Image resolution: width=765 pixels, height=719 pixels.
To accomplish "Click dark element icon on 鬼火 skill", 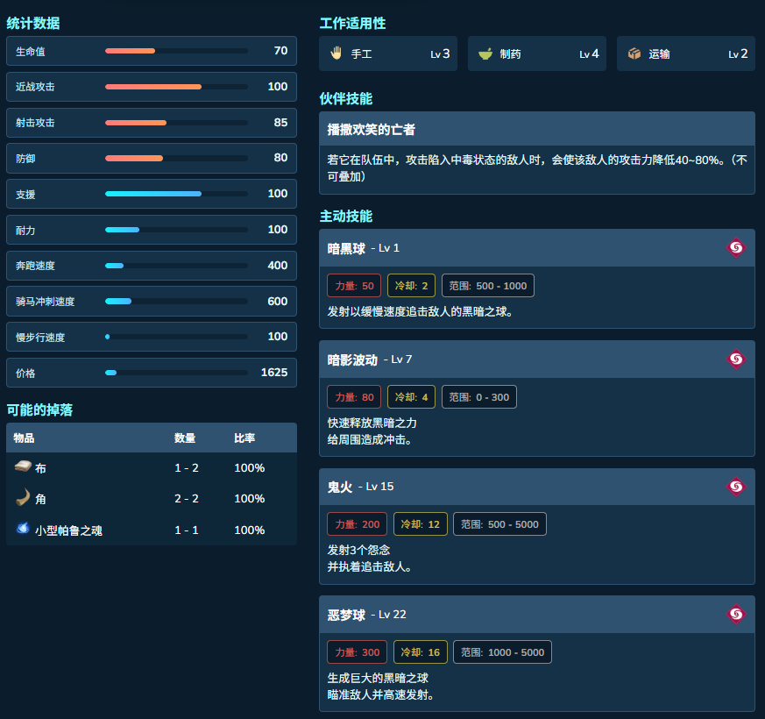I will 736,487.
